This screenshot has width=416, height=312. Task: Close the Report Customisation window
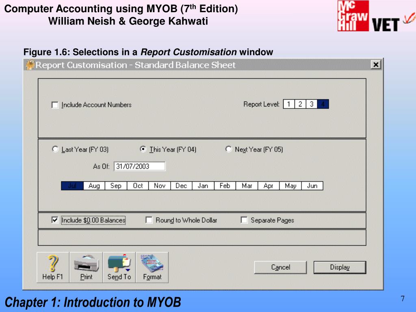376,65
